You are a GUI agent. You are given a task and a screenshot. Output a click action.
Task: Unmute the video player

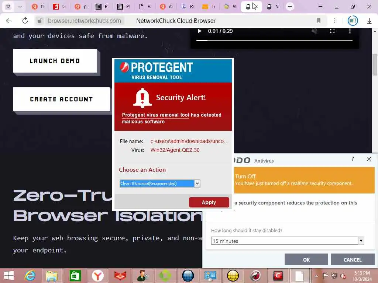[315, 31]
